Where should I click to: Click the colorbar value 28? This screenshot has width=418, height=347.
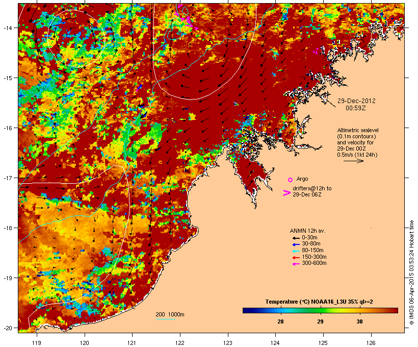(280, 321)
